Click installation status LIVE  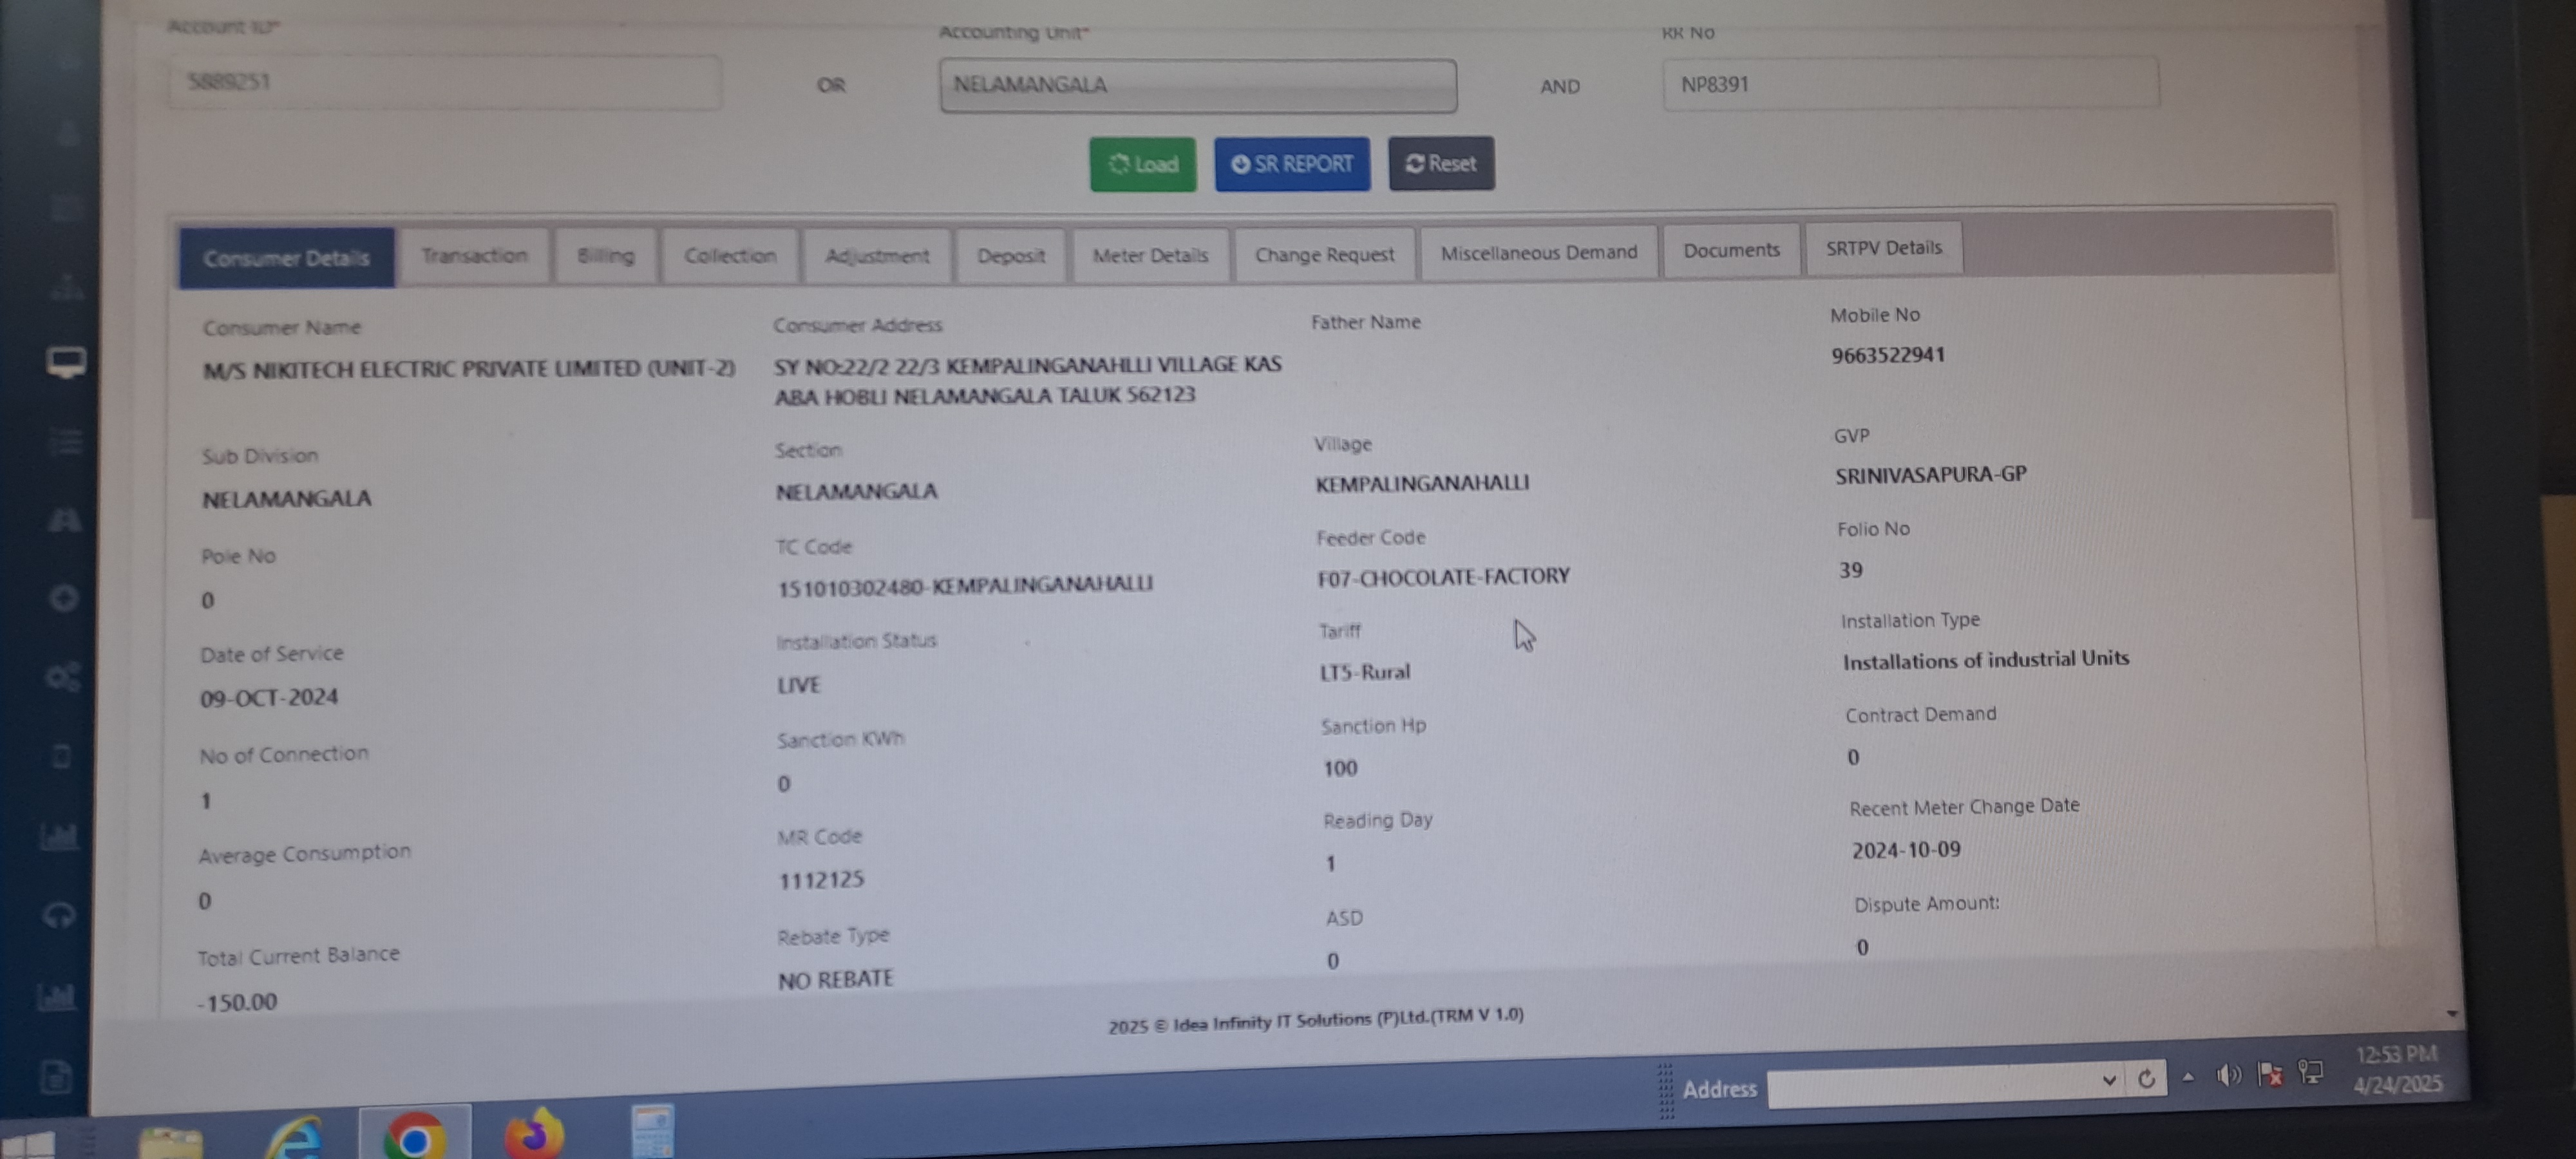pyautogui.click(x=798, y=685)
